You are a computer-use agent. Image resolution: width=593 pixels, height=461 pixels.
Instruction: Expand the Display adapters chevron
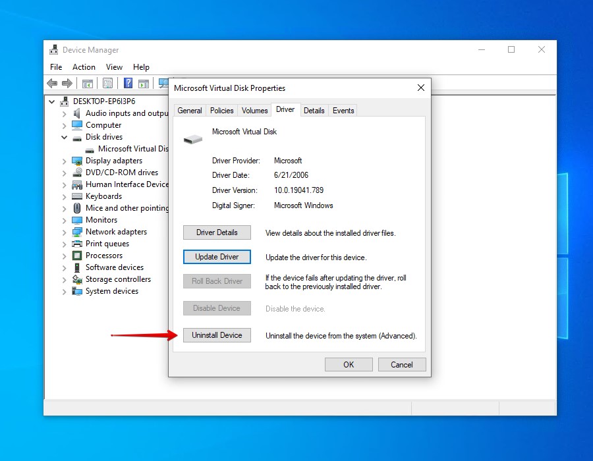[65, 161]
